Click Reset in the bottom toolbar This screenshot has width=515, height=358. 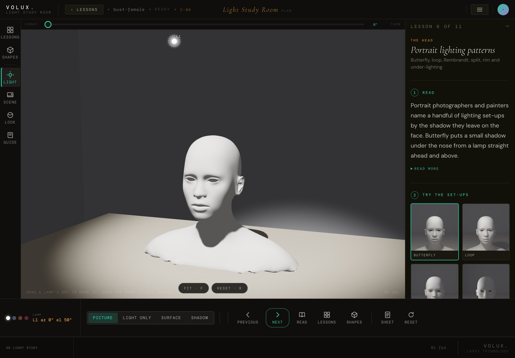click(411, 318)
